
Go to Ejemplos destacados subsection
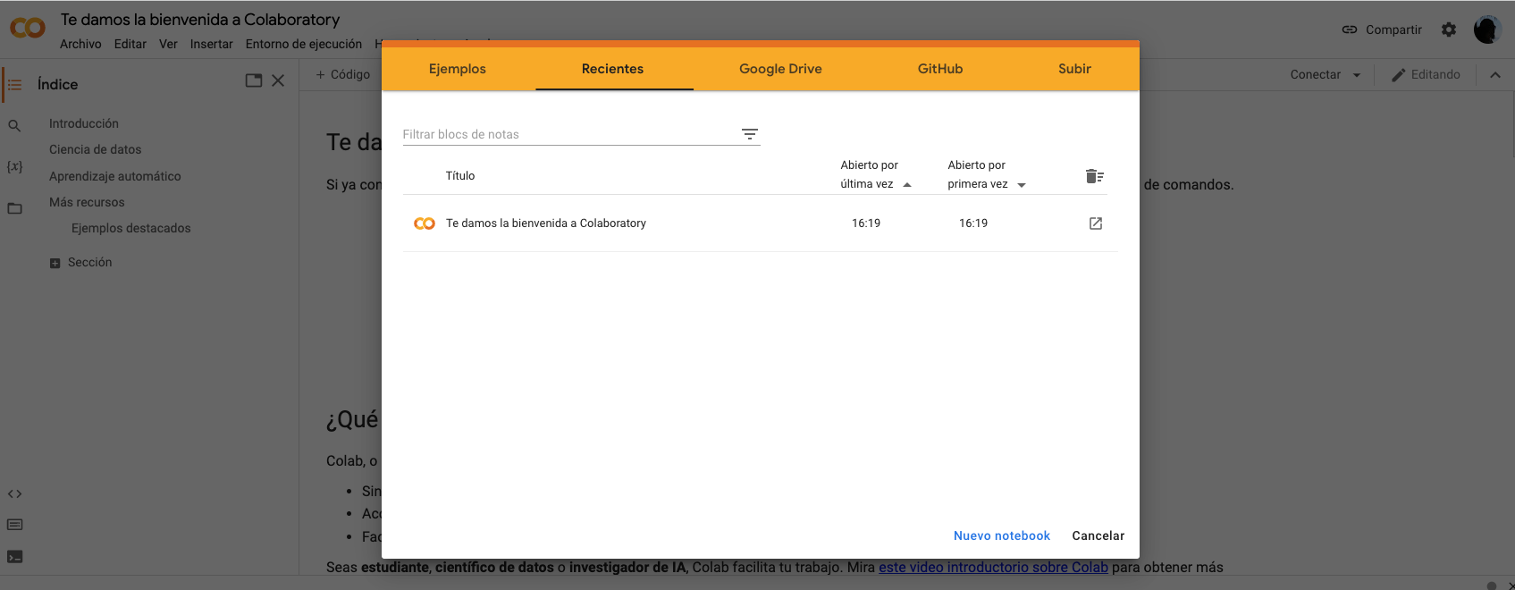click(131, 228)
